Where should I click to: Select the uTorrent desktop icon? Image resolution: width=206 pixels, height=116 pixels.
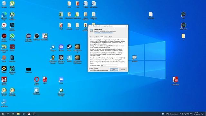point(12,5)
